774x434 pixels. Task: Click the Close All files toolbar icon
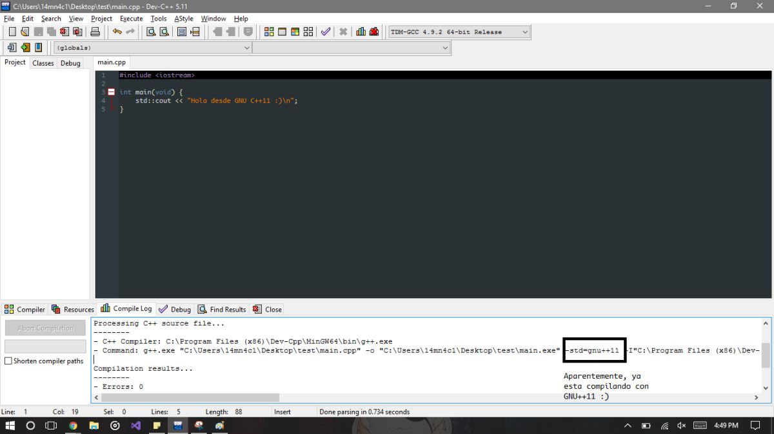[77, 32]
